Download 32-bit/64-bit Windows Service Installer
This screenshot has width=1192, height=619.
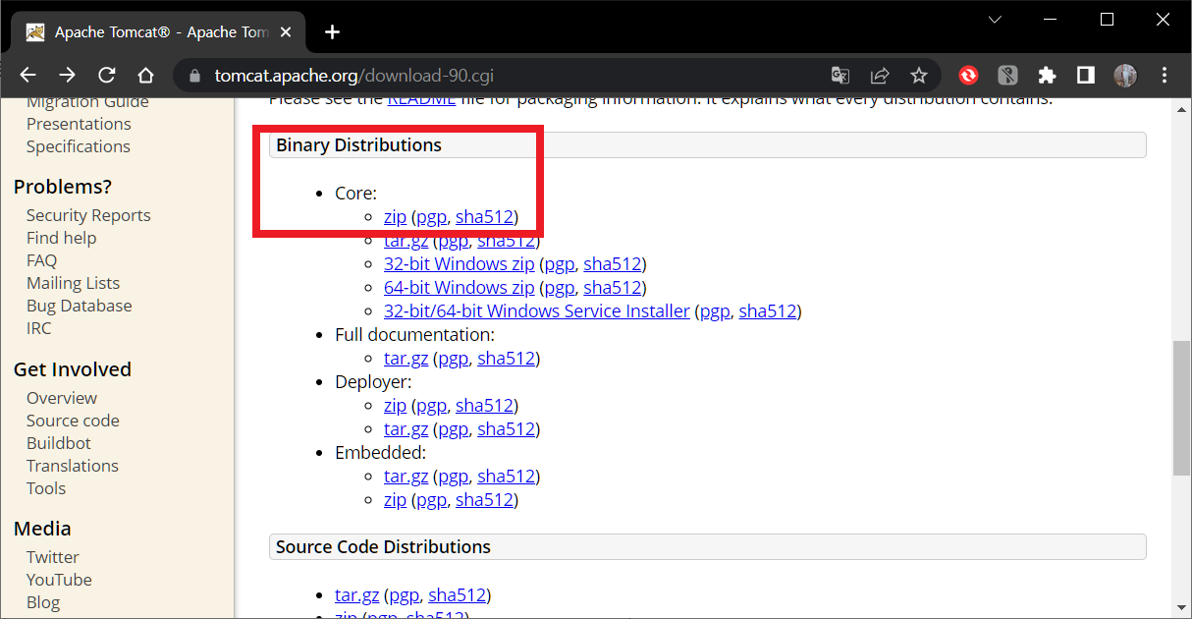tap(537, 311)
